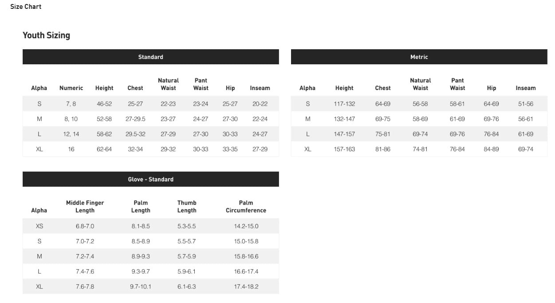Viewport: 555px width, 303px height.
Task: Click the "Numeric" column header
Action: point(71,88)
